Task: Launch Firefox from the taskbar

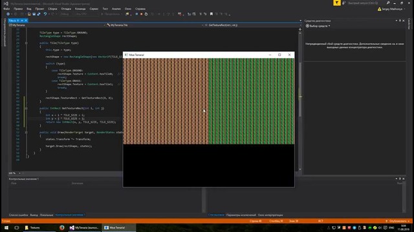Action: [x=62, y=227]
